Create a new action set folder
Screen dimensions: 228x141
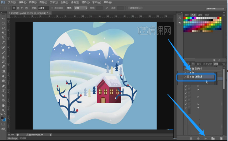point(213,138)
